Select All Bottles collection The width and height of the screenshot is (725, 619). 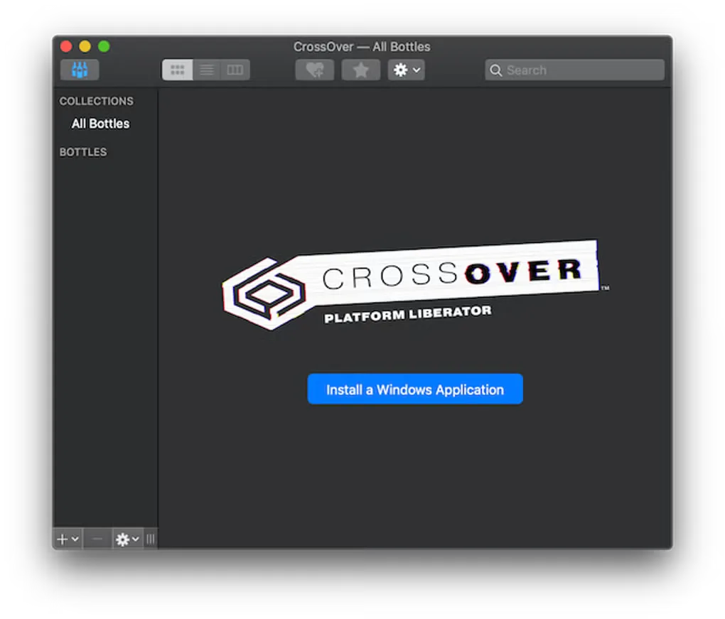point(101,124)
